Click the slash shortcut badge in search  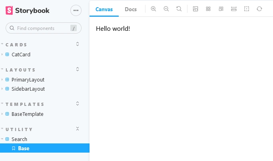[74, 28]
